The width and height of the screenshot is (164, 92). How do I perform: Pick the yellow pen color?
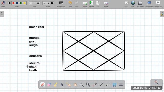pos(25,3)
